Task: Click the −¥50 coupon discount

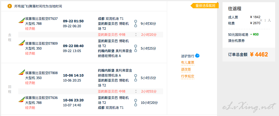Action: pos(254,34)
